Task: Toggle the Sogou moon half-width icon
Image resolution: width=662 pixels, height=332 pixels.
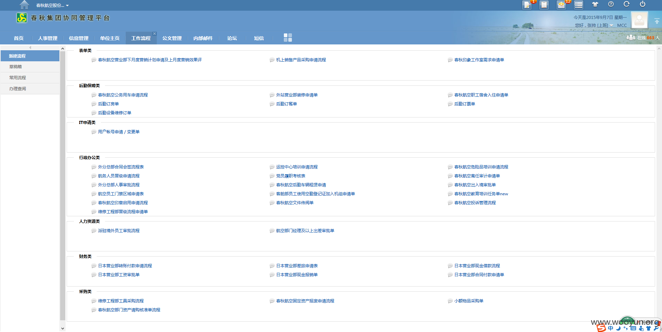Action: tap(618, 328)
